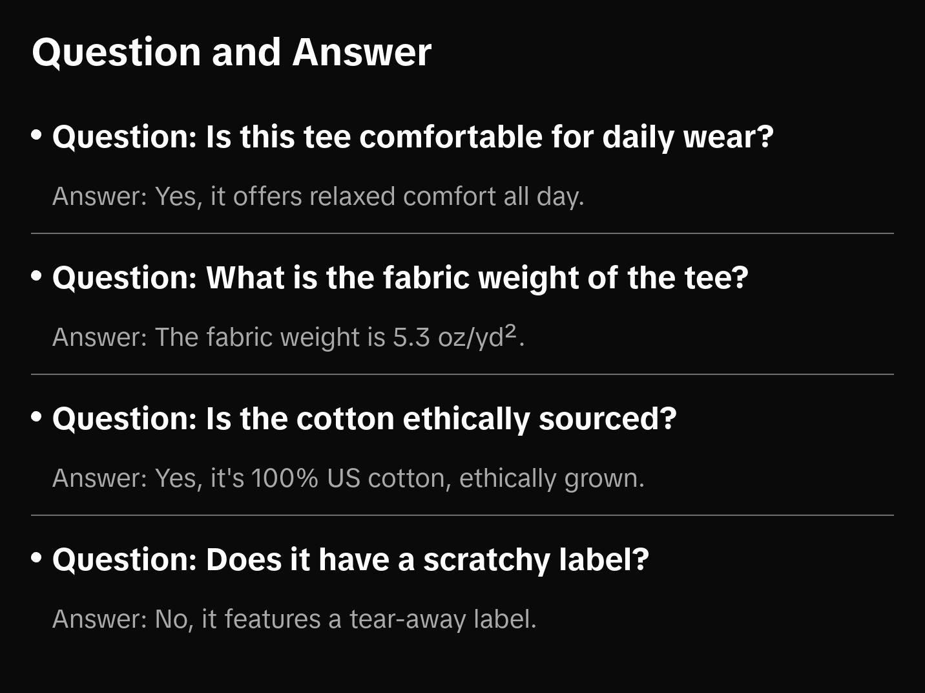Click the bullet beside the cotton sourcing question
Image resolution: width=925 pixels, height=693 pixels.
click(37, 418)
